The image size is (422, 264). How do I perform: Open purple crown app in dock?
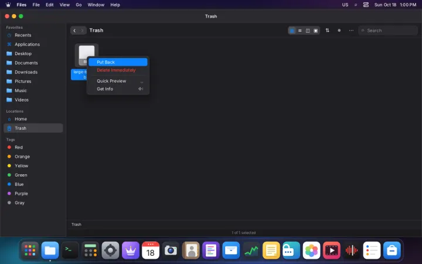coord(131,251)
